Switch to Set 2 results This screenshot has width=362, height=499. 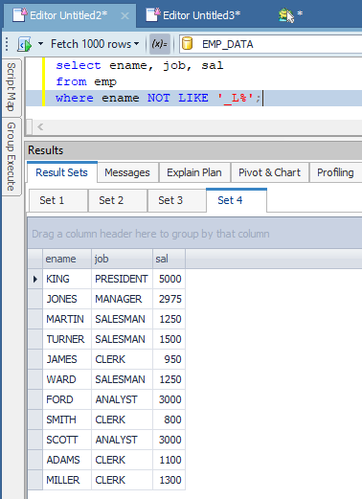click(117, 200)
